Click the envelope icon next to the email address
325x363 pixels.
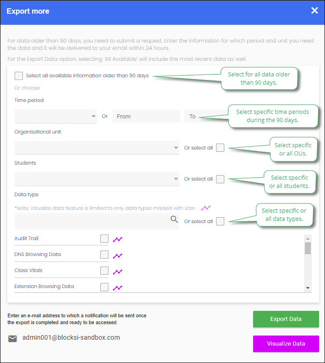[x=12, y=339]
